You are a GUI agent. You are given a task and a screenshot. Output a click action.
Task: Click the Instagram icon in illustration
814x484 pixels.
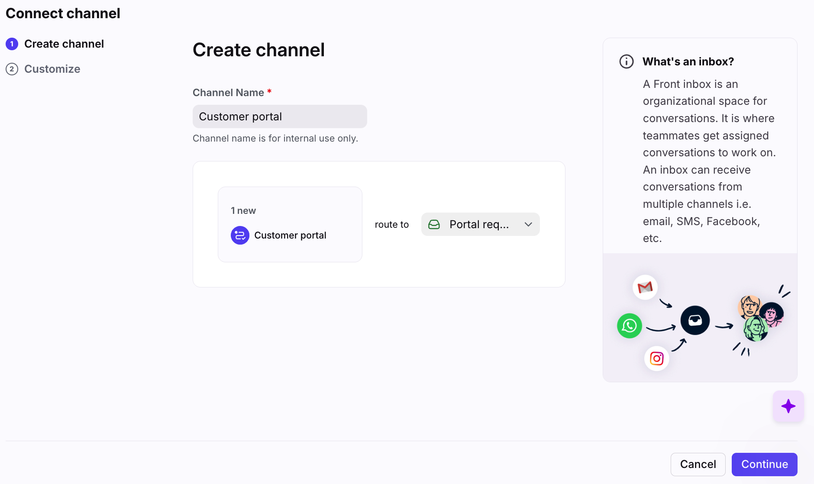pos(656,358)
